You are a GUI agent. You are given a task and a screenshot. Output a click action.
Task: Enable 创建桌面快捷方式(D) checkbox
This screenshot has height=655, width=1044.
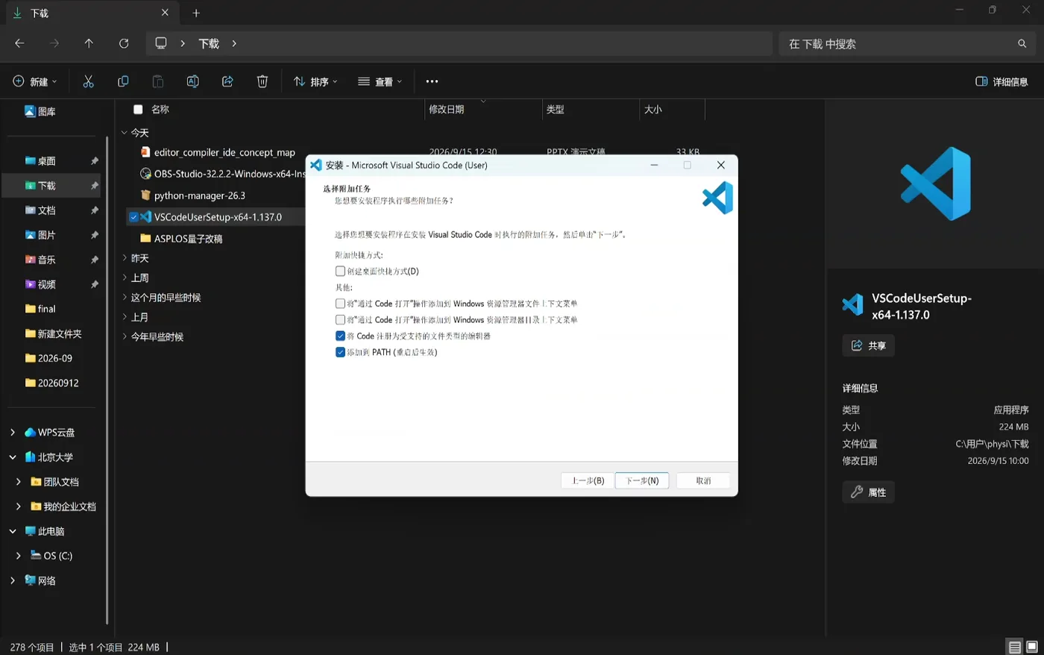point(340,271)
